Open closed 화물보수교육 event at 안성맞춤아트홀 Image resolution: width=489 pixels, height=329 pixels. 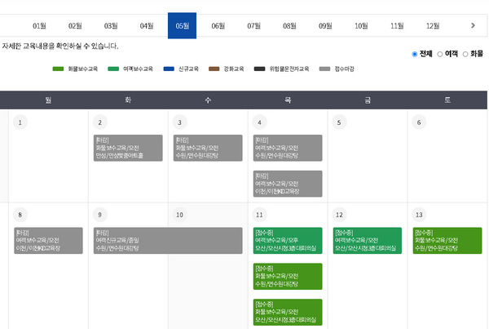coord(128,148)
